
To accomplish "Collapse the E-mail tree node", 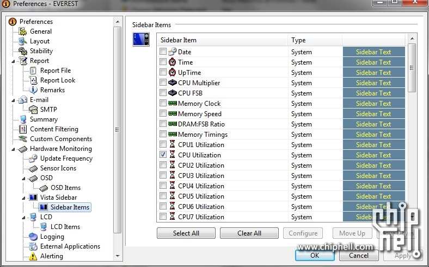I will [x=13, y=100].
